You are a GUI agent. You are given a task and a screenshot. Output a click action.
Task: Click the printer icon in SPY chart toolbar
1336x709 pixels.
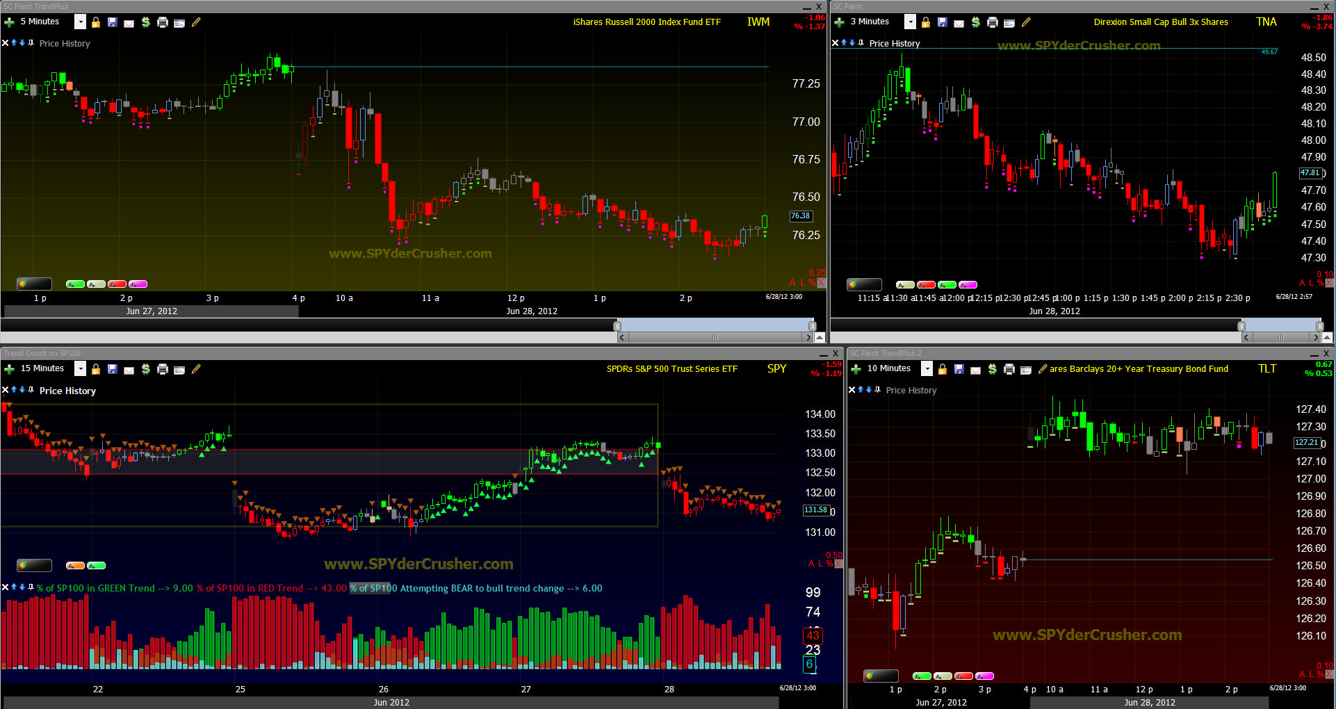pos(163,369)
